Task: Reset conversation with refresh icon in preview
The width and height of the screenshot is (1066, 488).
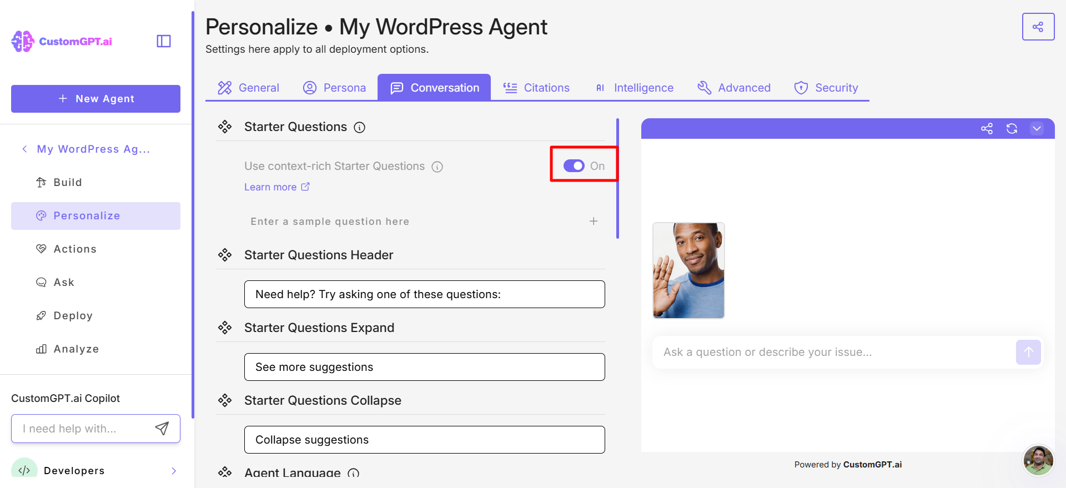Action: (x=1012, y=129)
